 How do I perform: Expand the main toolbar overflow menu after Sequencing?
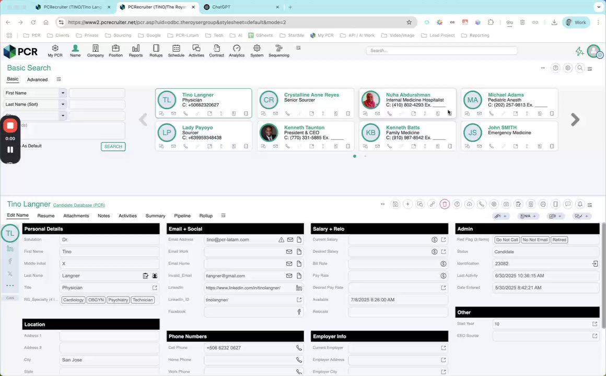[x=298, y=48]
